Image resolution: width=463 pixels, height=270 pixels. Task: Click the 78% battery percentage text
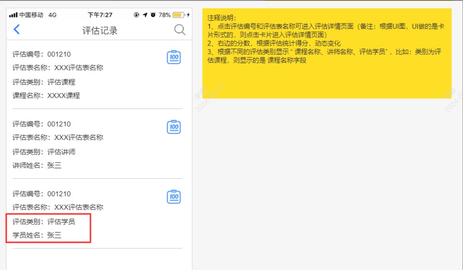[x=164, y=13]
